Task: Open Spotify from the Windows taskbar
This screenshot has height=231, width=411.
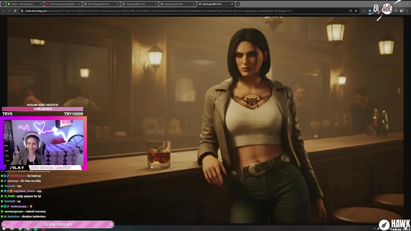Action: pos(36,229)
